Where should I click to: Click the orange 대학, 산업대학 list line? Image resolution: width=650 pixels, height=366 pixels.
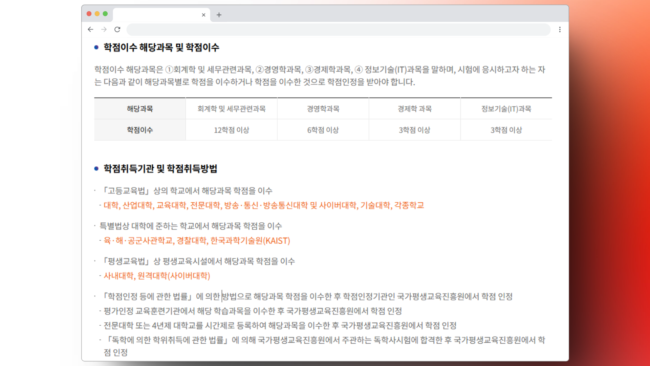263,205
